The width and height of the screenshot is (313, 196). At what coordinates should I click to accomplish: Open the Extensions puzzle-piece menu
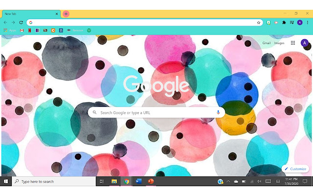(284, 23)
